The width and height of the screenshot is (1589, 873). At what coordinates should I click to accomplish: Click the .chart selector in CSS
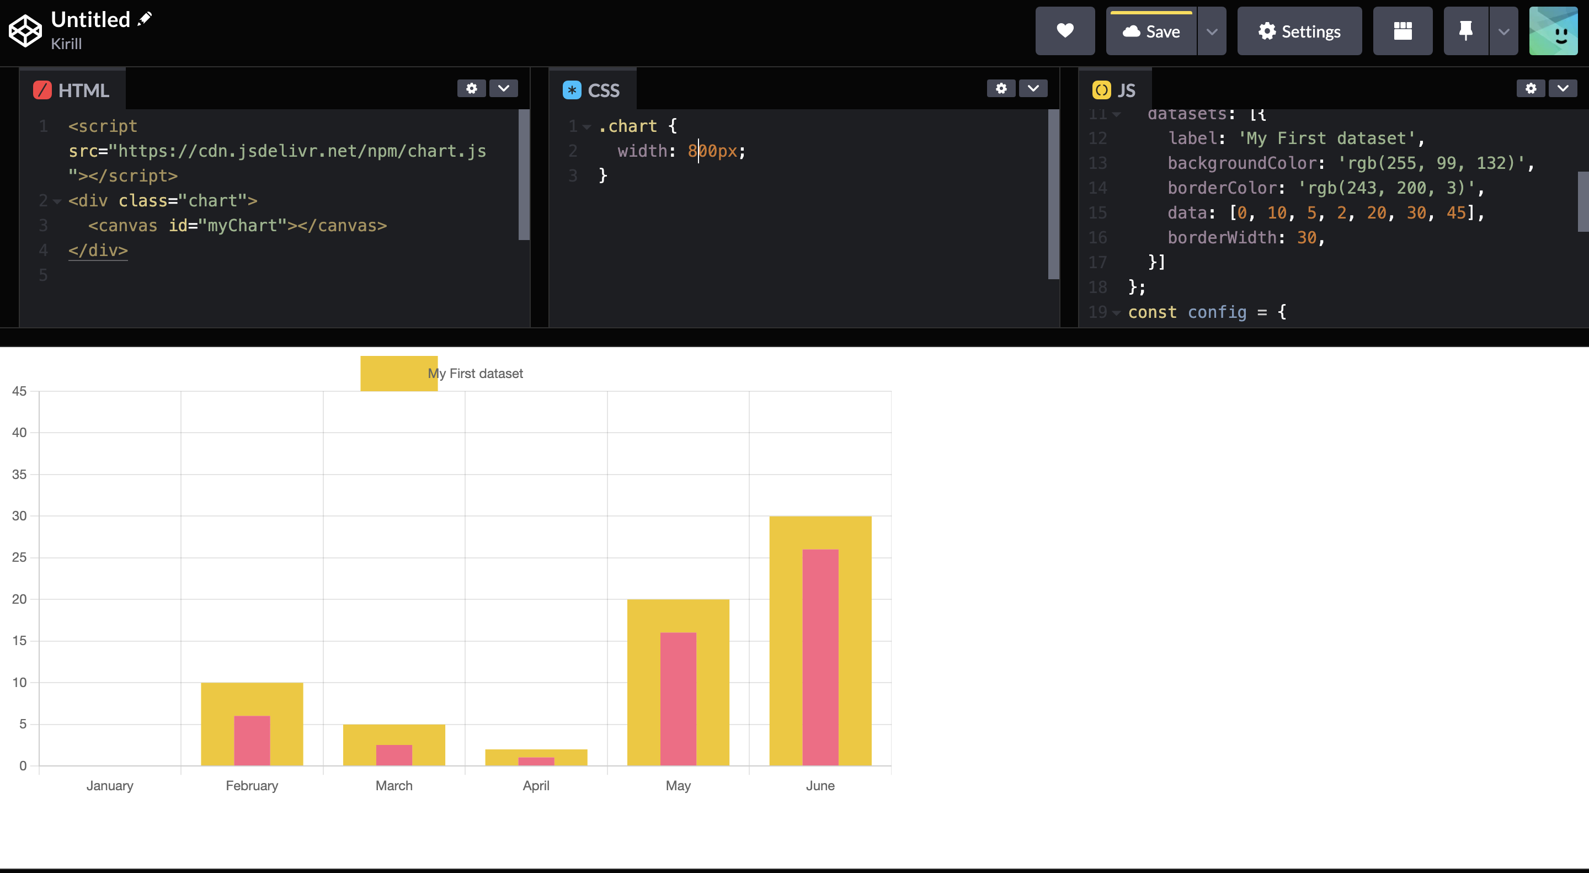click(628, 126)
